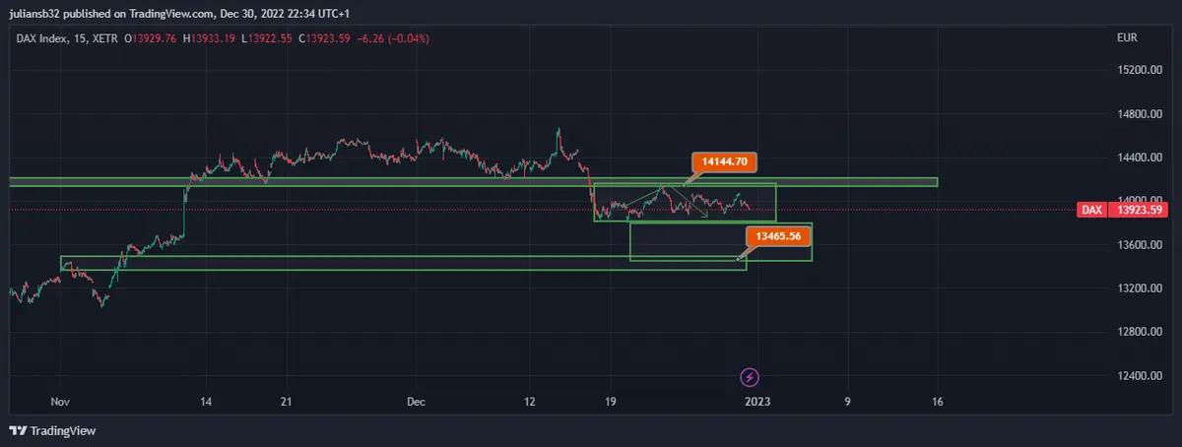Click the 14400.00 price axis label
The height and width of the screenshot is (447, 1182).
[x=1140, y=158]
